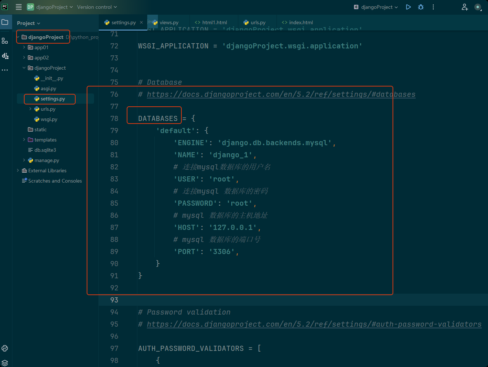Select the templates folder in project tree
Viewport: 488px width, 367px height.
[46, 140]
